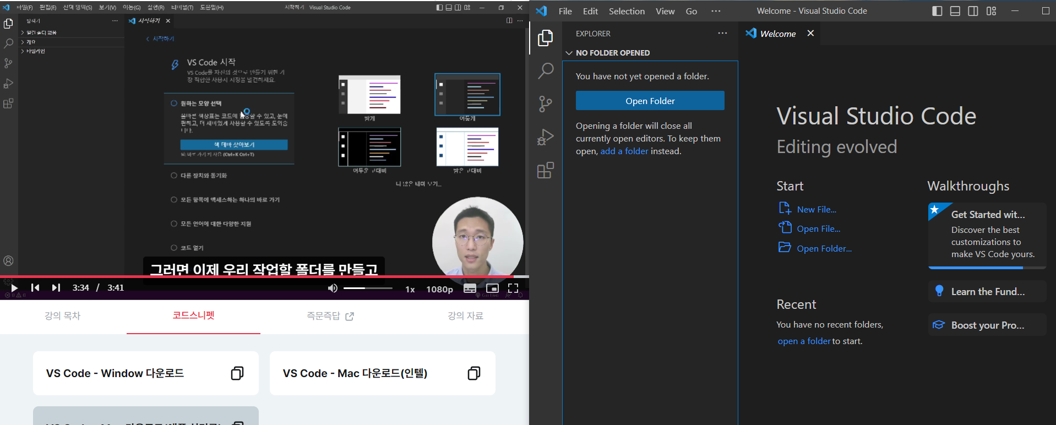Toggle subtitles icon in video player

[470, 288]
